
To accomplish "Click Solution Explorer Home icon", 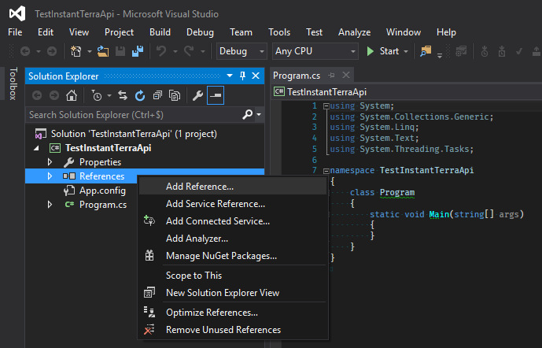I will tap(72, 95).
